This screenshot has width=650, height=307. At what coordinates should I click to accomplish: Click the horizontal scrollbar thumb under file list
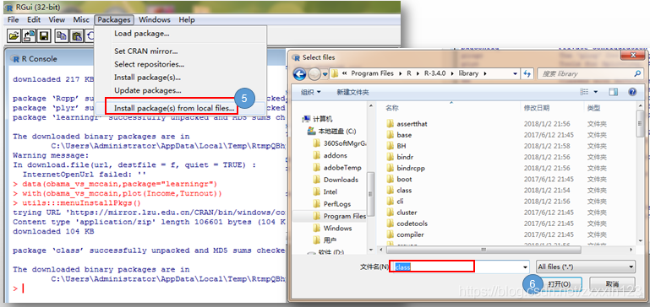pos(483,250)
